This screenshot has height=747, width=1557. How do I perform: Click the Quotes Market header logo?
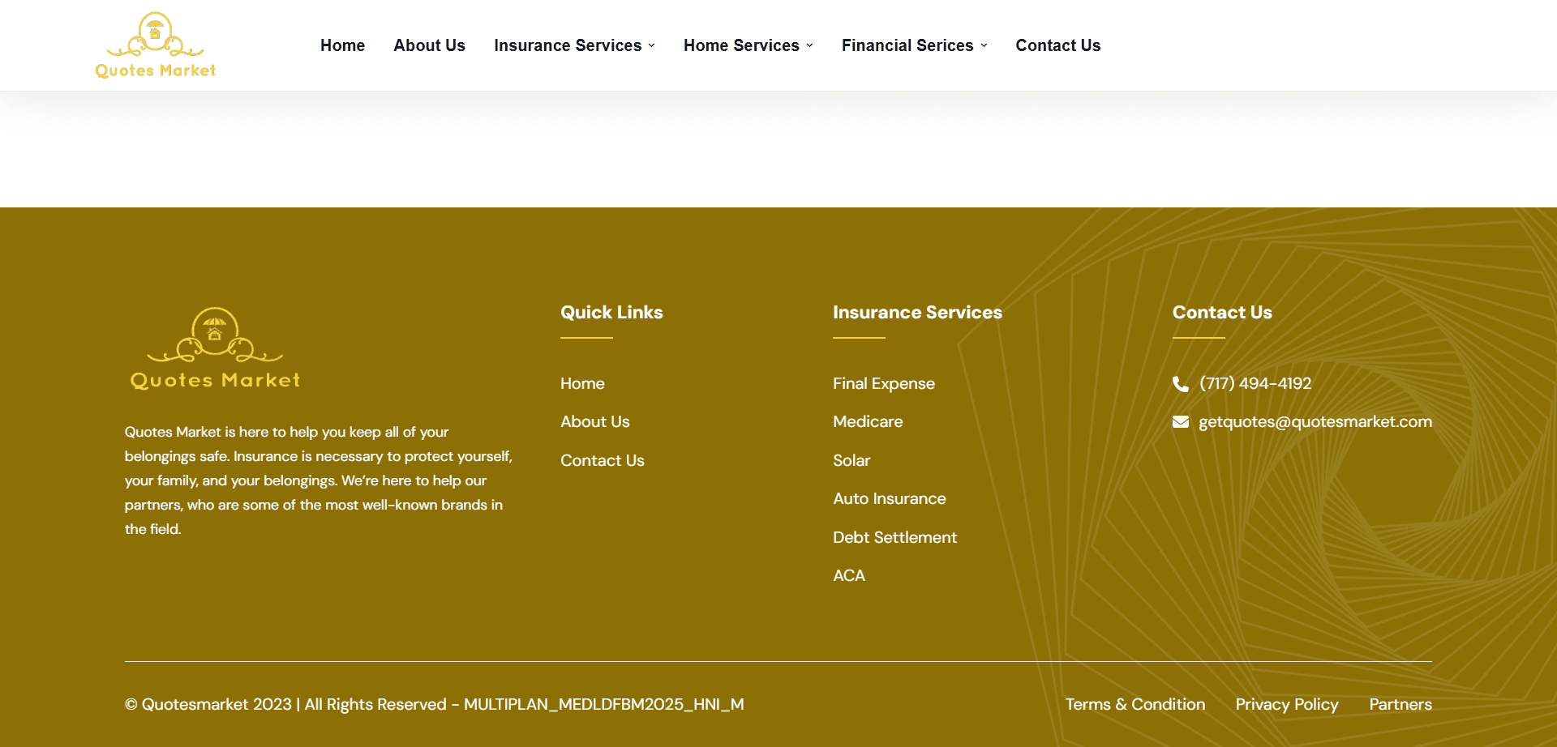156,45
